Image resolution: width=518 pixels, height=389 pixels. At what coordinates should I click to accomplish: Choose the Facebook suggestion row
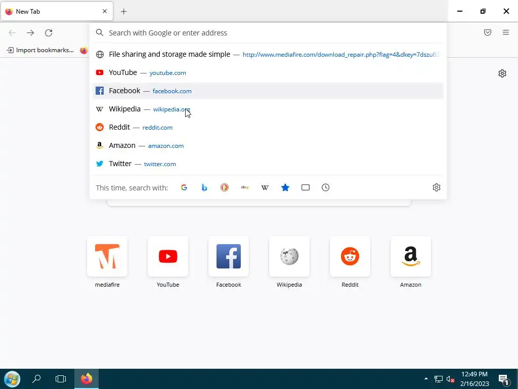268,91
